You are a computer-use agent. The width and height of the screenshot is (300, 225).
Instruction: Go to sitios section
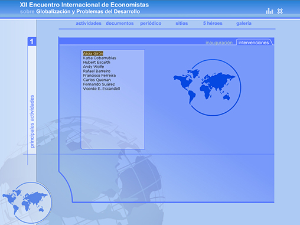(182, 24)
